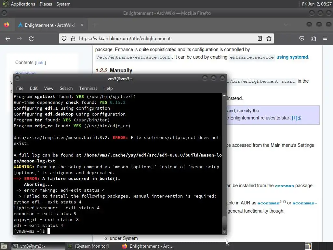The image size is (333, 250).
Task: Click the show desktop icon in bottom panel
Action: click(x=4, y=246)
